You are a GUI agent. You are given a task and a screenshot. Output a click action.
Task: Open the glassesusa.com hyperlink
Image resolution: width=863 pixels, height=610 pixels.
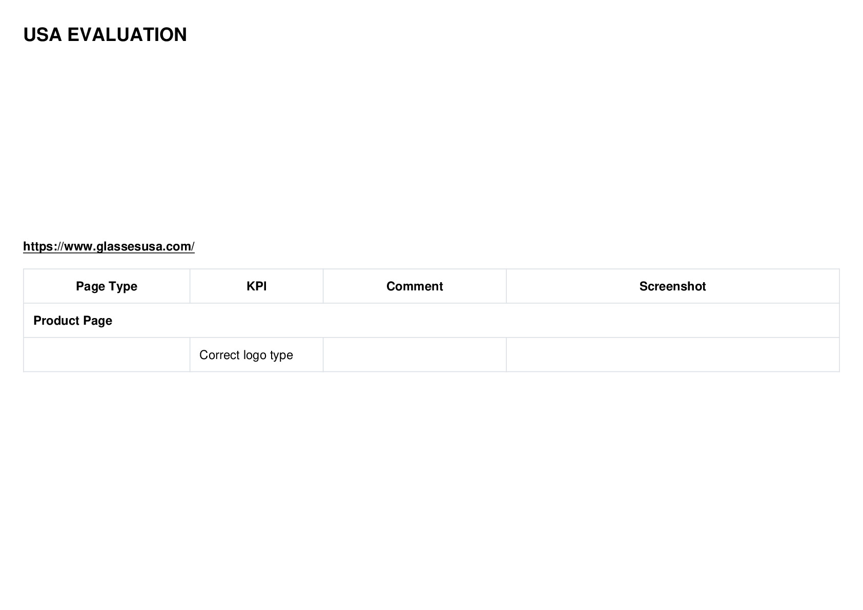109,246
